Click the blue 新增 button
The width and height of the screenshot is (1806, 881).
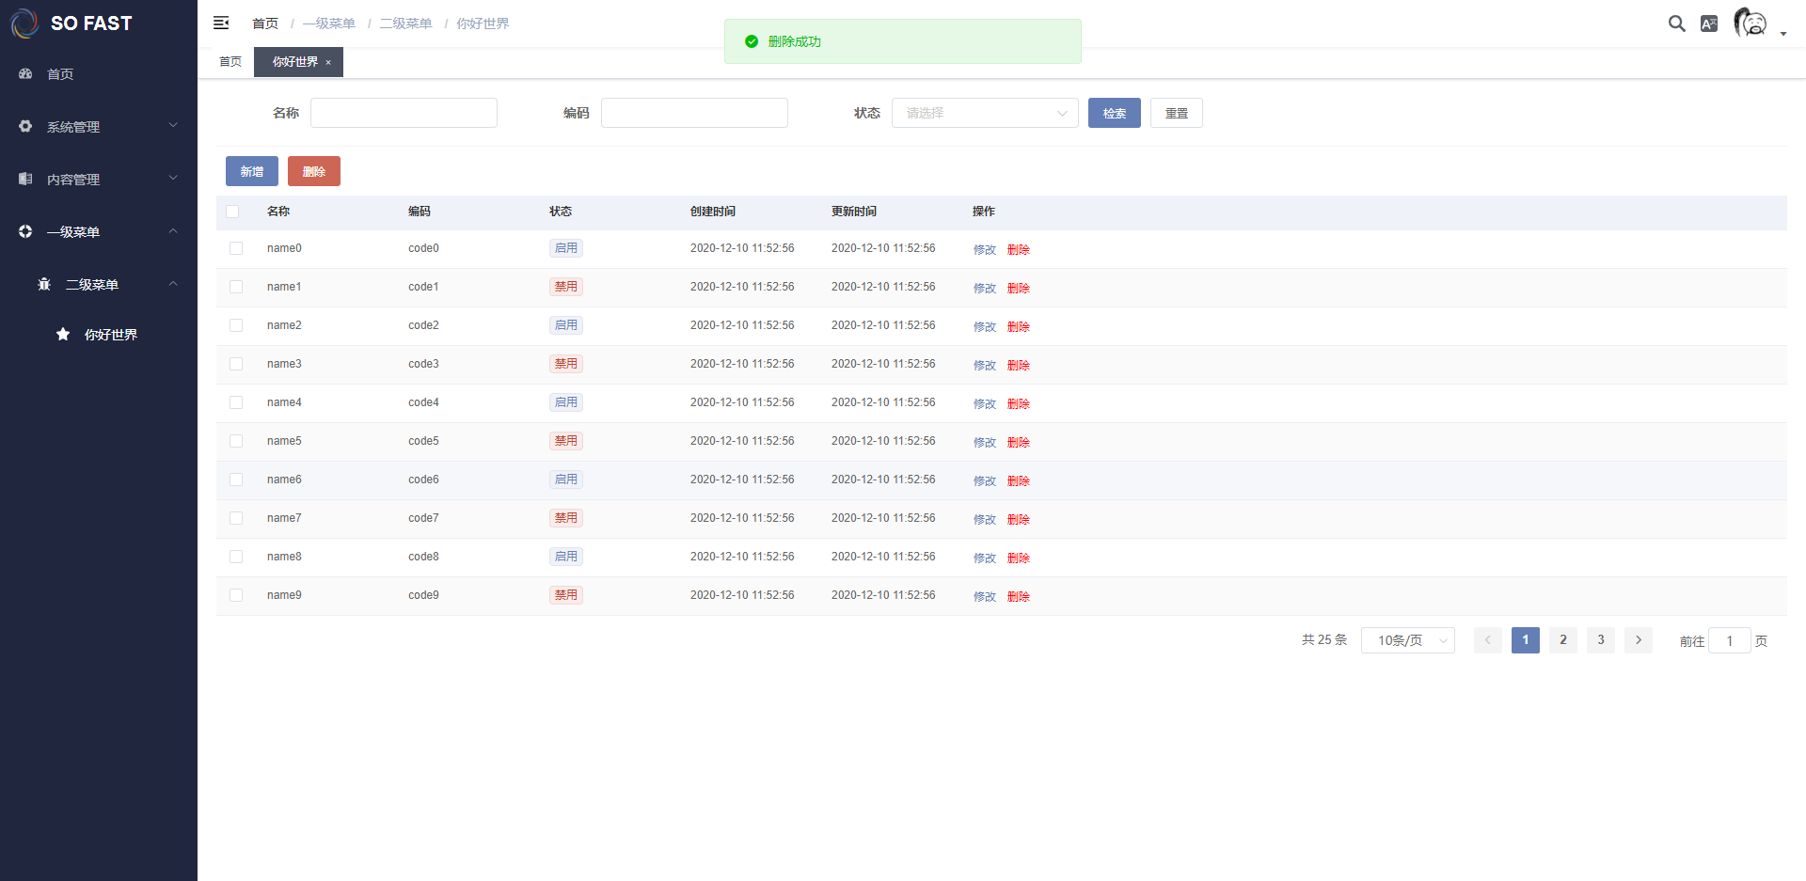[251, 171]
